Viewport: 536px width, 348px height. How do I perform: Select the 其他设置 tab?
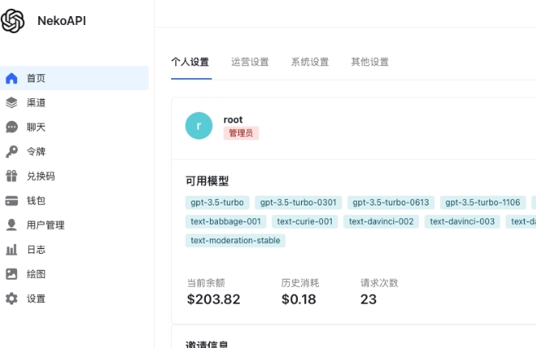click(x=370, y=62)
